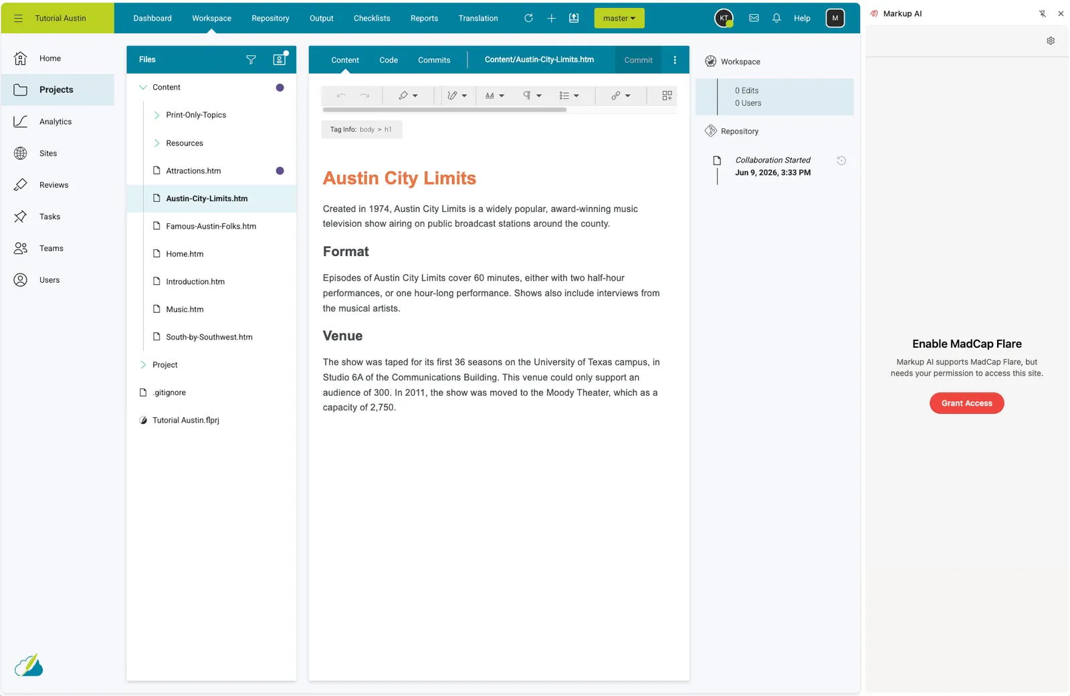Click the Help link in top bar
This screenshot has width=1070, height=696.
click(802, 18)
